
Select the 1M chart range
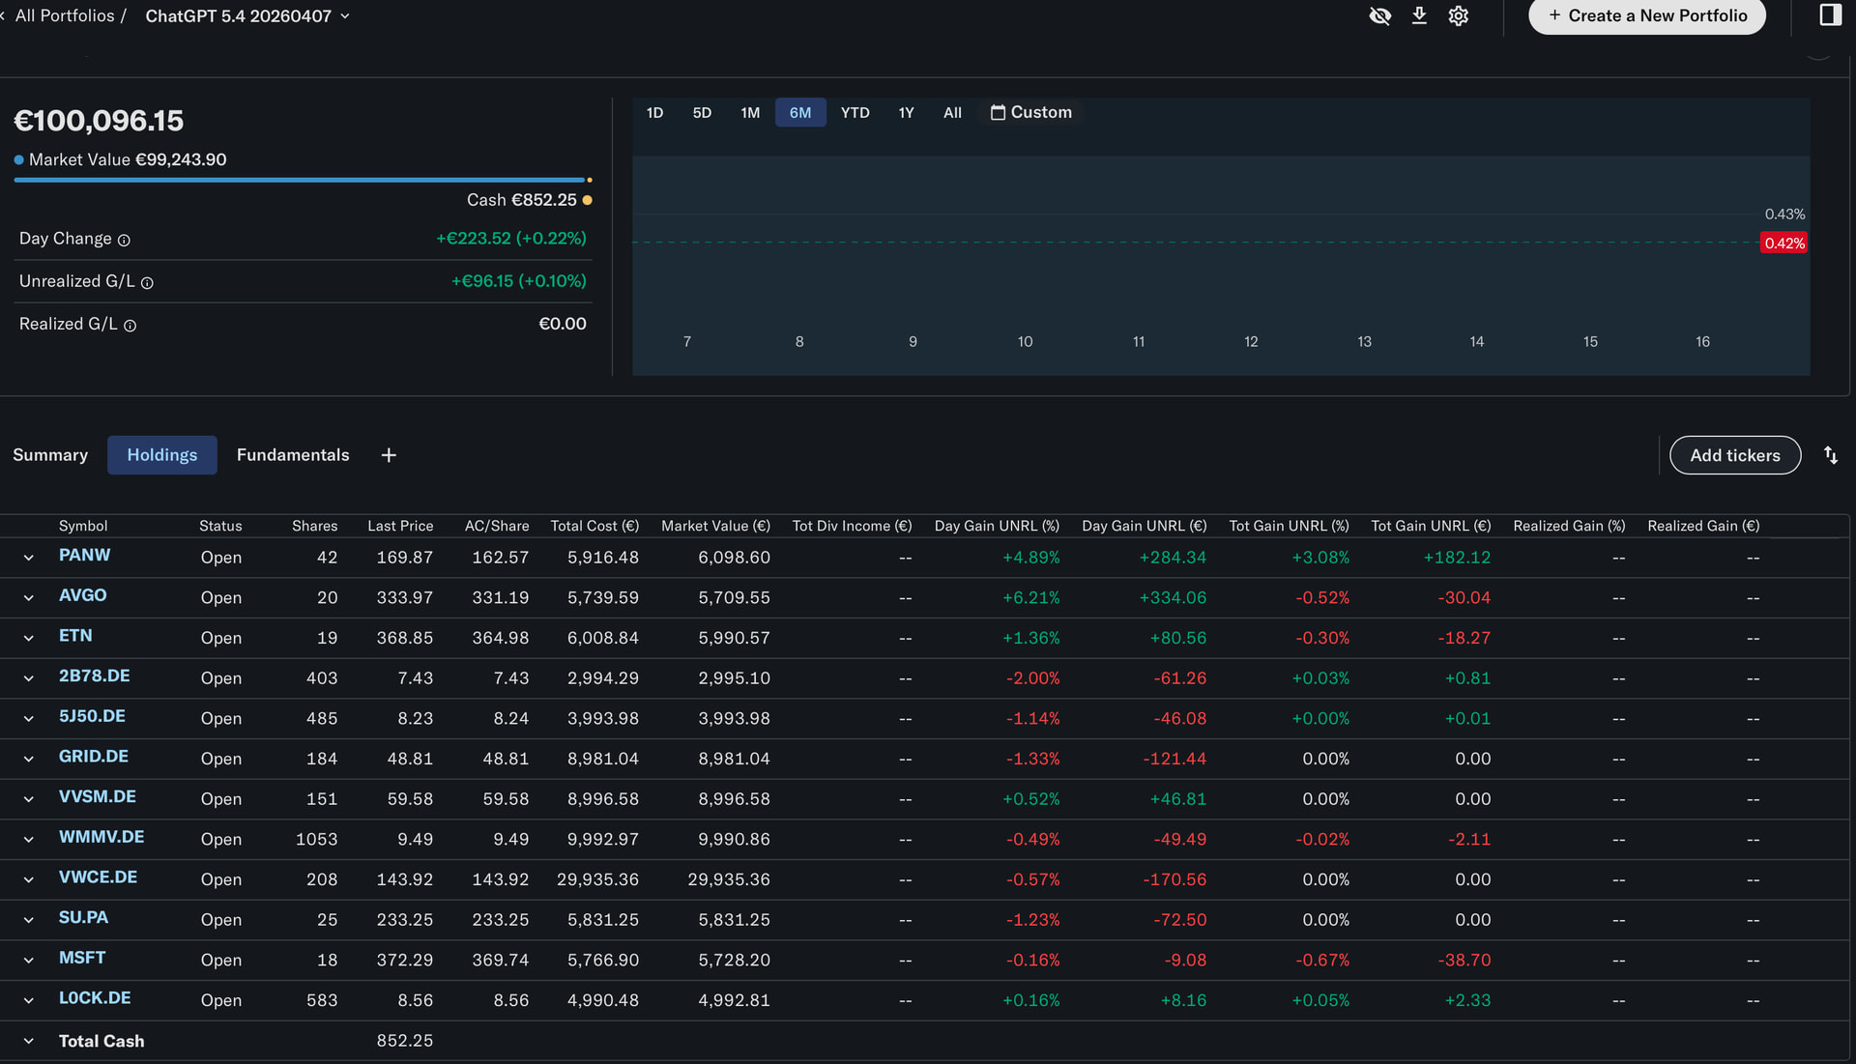(750, 112)
